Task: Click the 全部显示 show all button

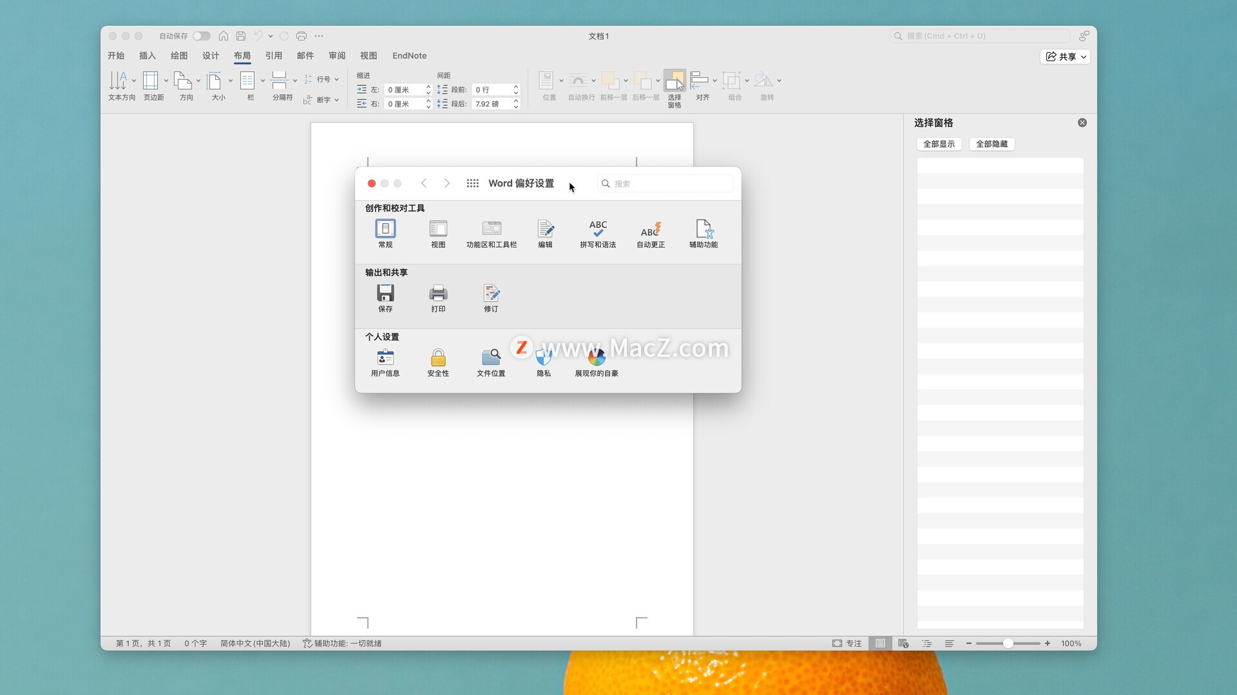Action: (x=939, y=144)
